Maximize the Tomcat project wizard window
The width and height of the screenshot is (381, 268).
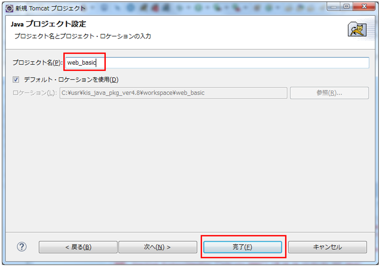(347, 7)
